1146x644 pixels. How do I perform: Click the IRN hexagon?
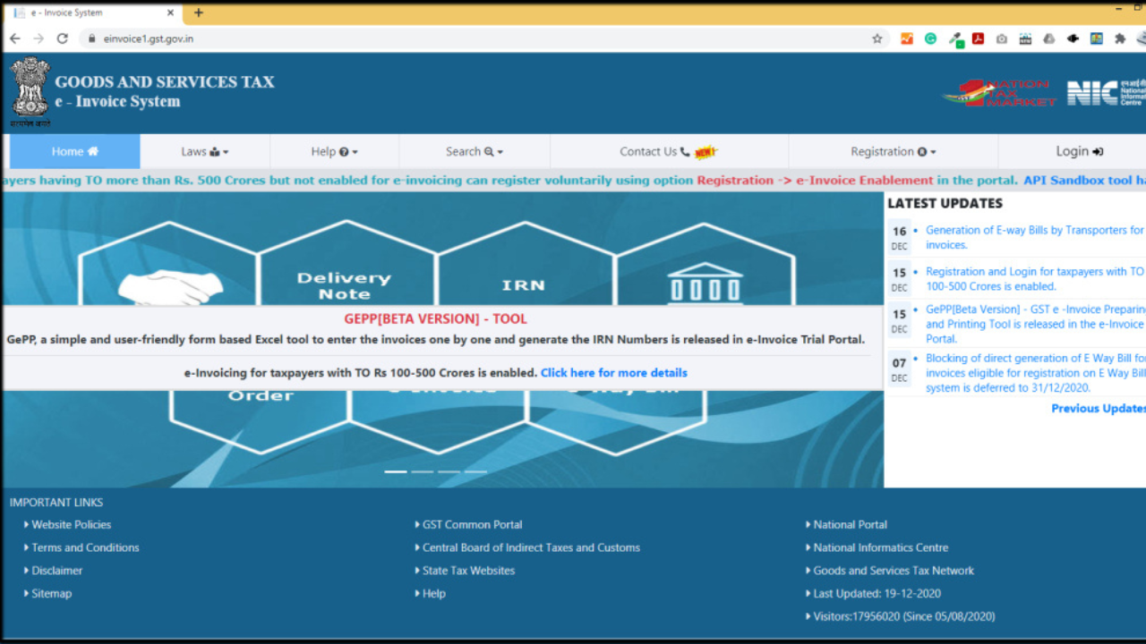pyautogui.click(x=524, y=285)
